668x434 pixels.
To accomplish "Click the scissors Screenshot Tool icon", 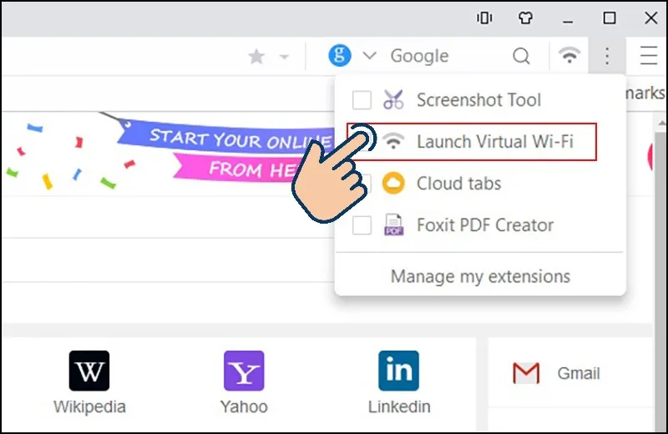I will click(x=393, y=99).
